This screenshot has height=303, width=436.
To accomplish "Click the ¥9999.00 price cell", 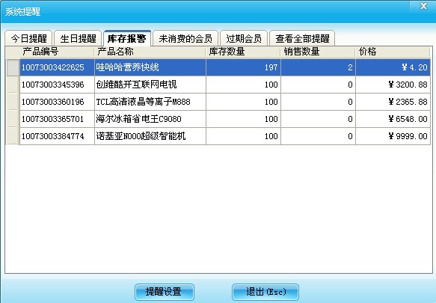I will (393, 136).
